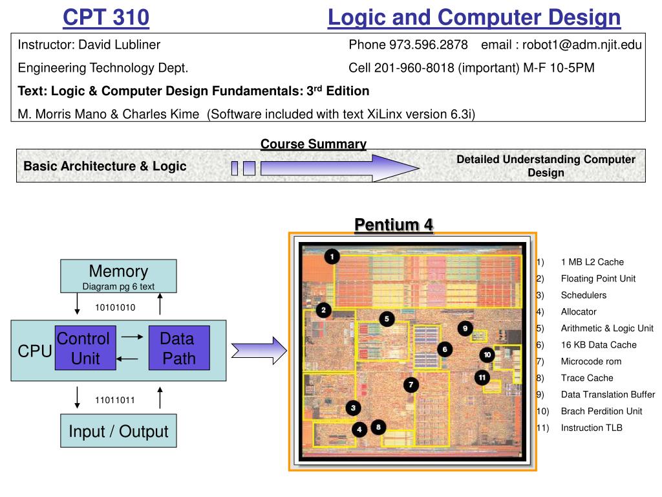
Task: Click the down arrow from Memory to CPU
Action: pyautogui.click(x=77, y=304)
